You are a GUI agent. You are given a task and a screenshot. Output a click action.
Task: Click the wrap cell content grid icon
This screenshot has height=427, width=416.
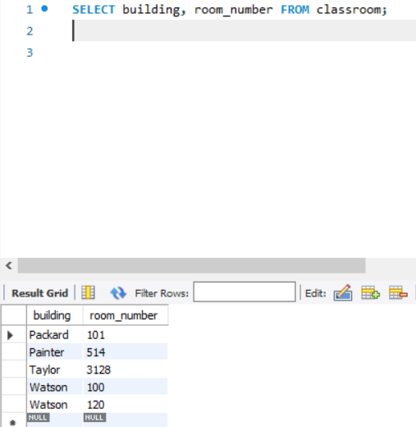click(x=88, y=292)
